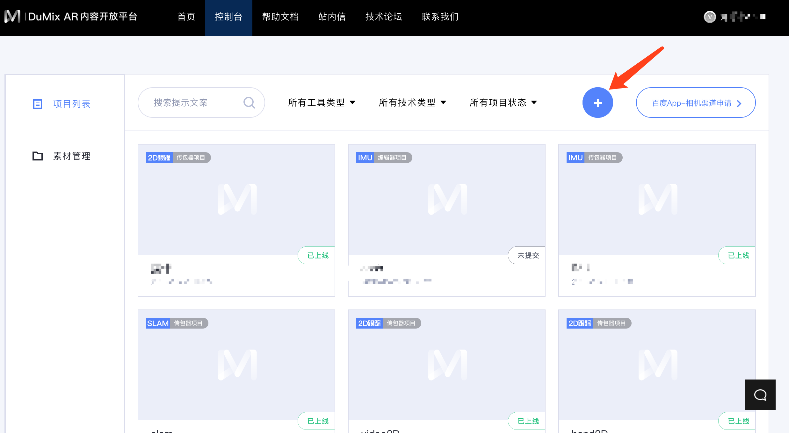Open the 技术论坛 nav link
Image resolution: width=789 pixels, height=433 pixels.
[384, 17]
